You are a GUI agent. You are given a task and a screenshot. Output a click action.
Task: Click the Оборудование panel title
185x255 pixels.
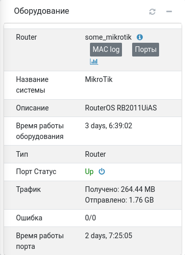[x=42, y=11]
